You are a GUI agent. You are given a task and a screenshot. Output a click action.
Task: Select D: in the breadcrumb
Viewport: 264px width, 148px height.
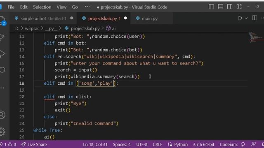coord(17,28)
